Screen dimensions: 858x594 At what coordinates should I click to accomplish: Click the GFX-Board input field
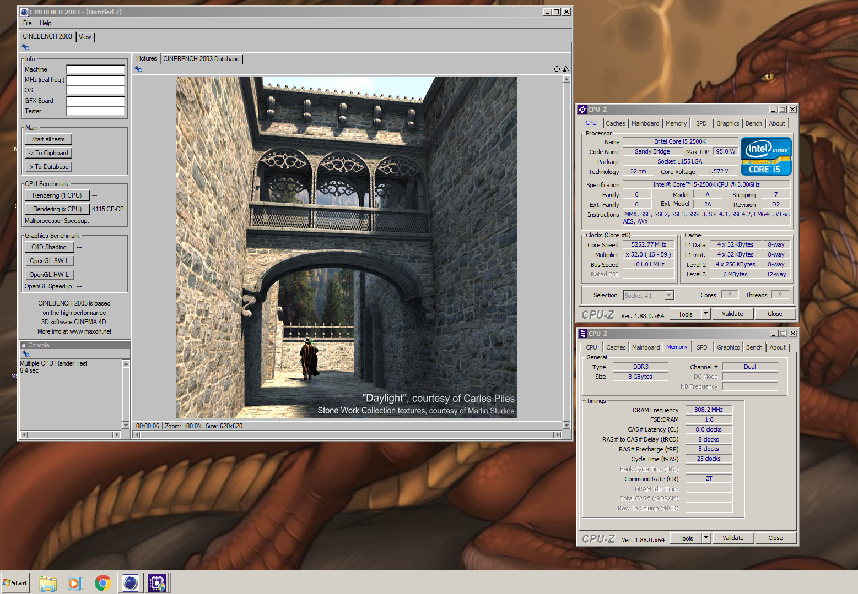(96, 101)
